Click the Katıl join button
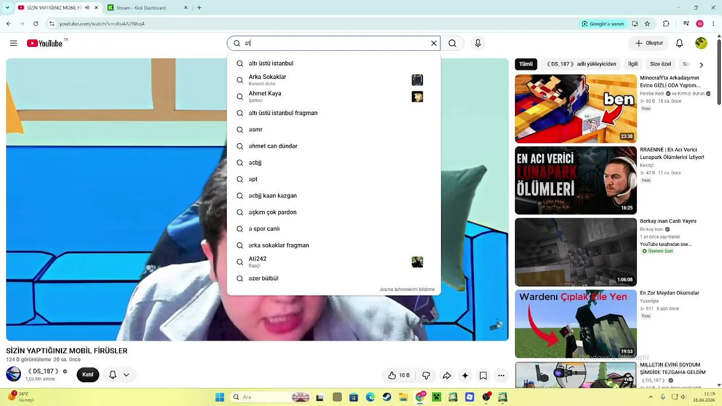Viewport: 722px width, 406px height. [88, 375]
